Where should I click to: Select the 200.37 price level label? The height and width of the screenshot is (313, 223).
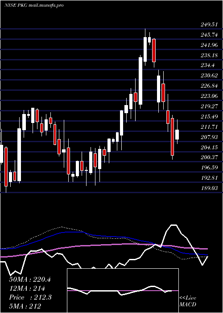pos(209,157)
